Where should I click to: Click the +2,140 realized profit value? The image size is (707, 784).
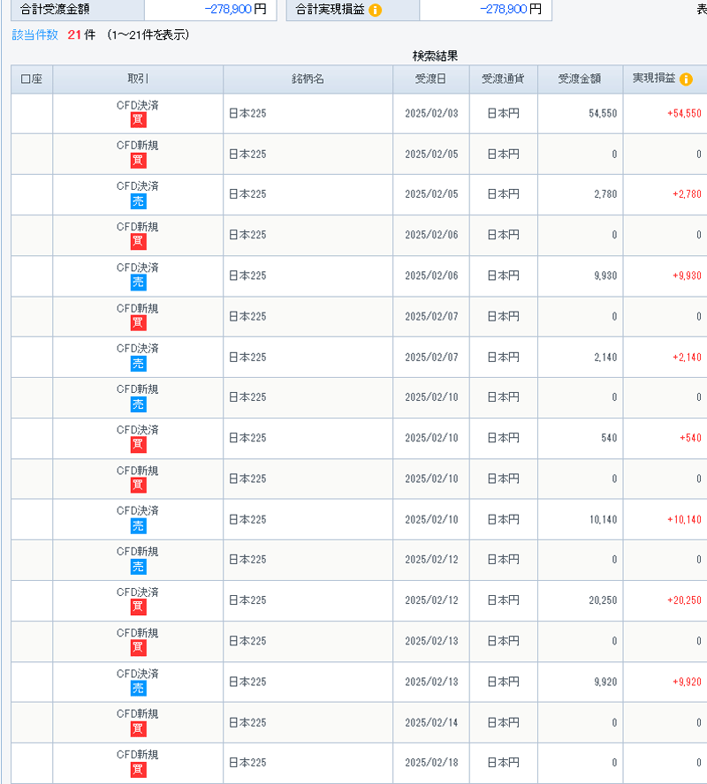click(687, 357)
